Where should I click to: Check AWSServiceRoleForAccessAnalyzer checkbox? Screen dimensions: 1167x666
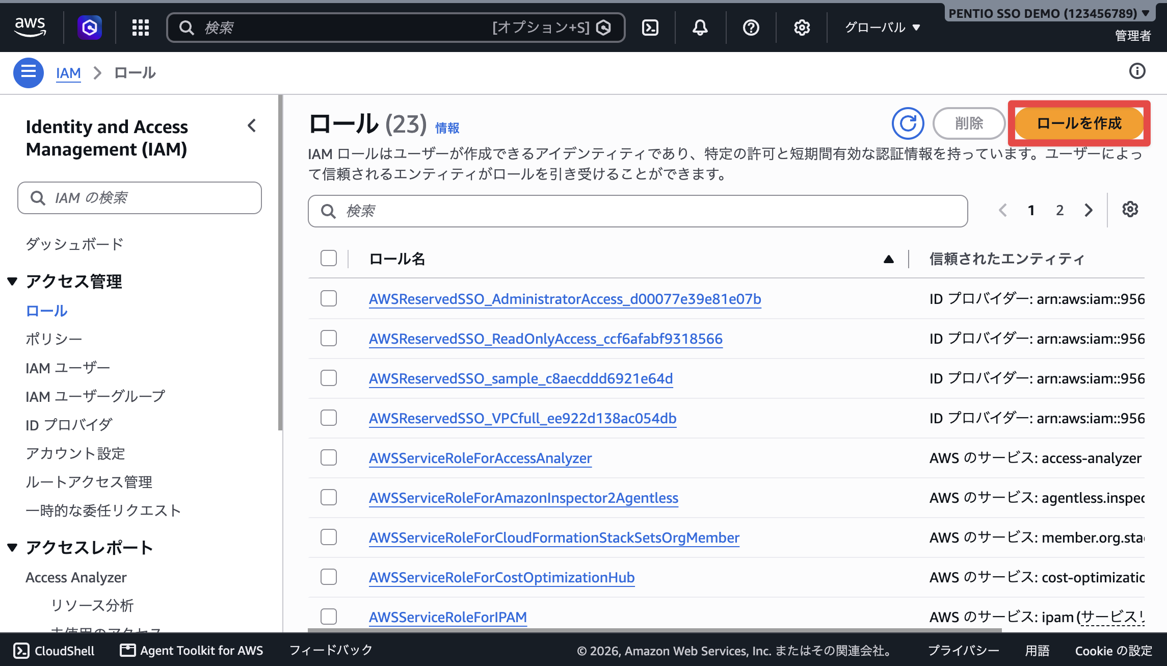coord(329,457)
